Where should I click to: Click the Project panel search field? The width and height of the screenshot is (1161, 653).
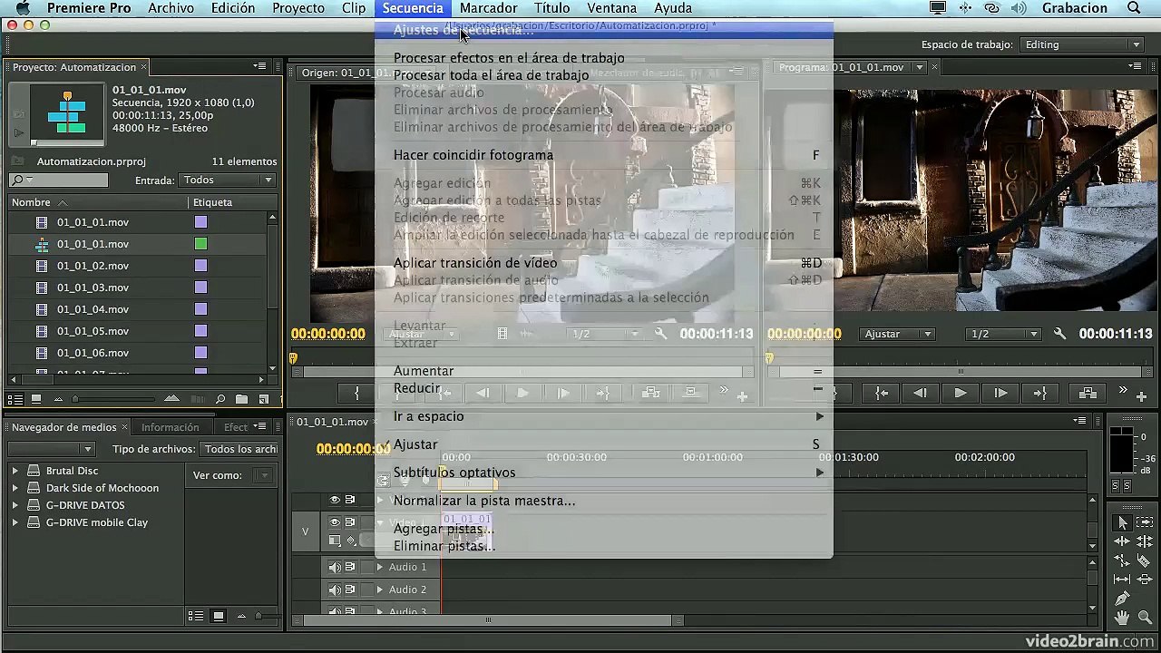[58, 180]
